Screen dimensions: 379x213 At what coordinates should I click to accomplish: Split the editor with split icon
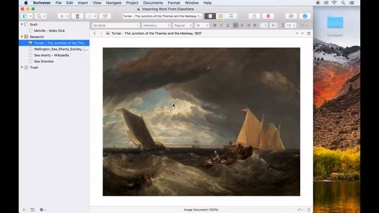pos(309,33)
